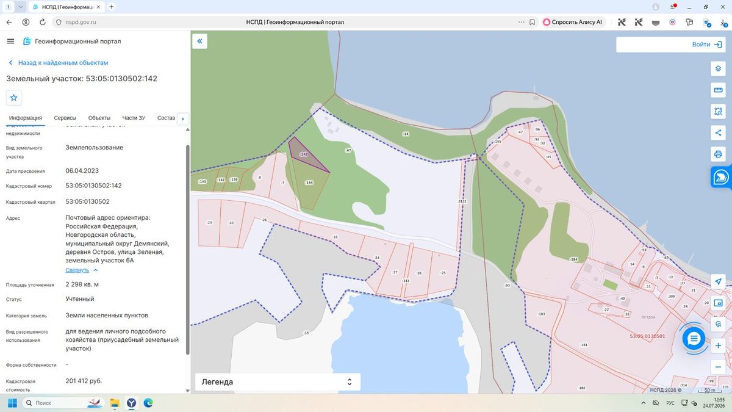Switch to the Состав tab
The height and width of the screenshot is (412, 732).
pos(166,118)
